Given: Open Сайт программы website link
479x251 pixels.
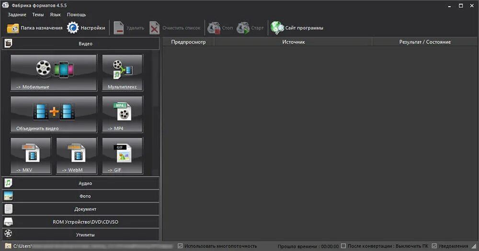Looking at the screenshot, I should (x=297, y=28).
